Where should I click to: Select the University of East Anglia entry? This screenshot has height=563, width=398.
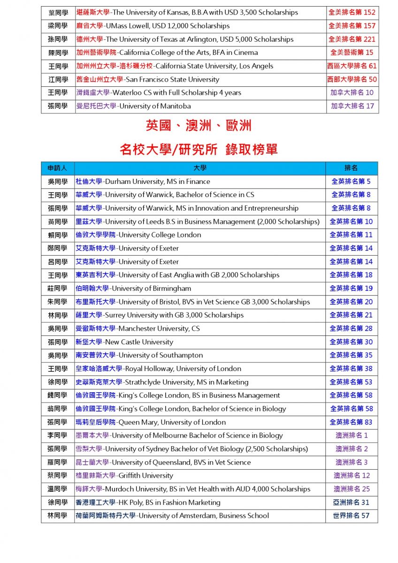point(178,275)
